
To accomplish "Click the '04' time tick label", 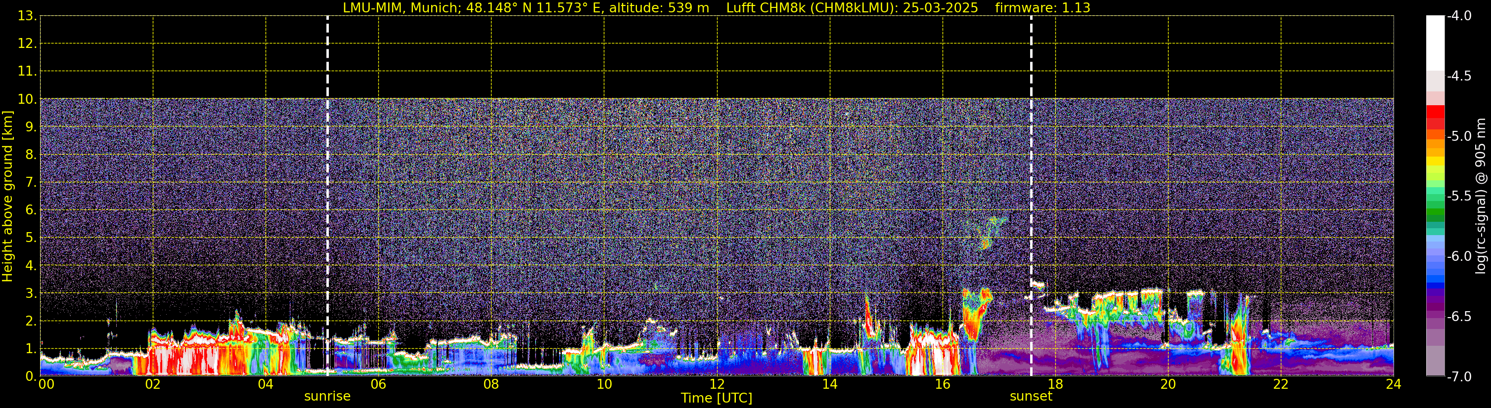I will pyautogui.click(x=266, y=384).
